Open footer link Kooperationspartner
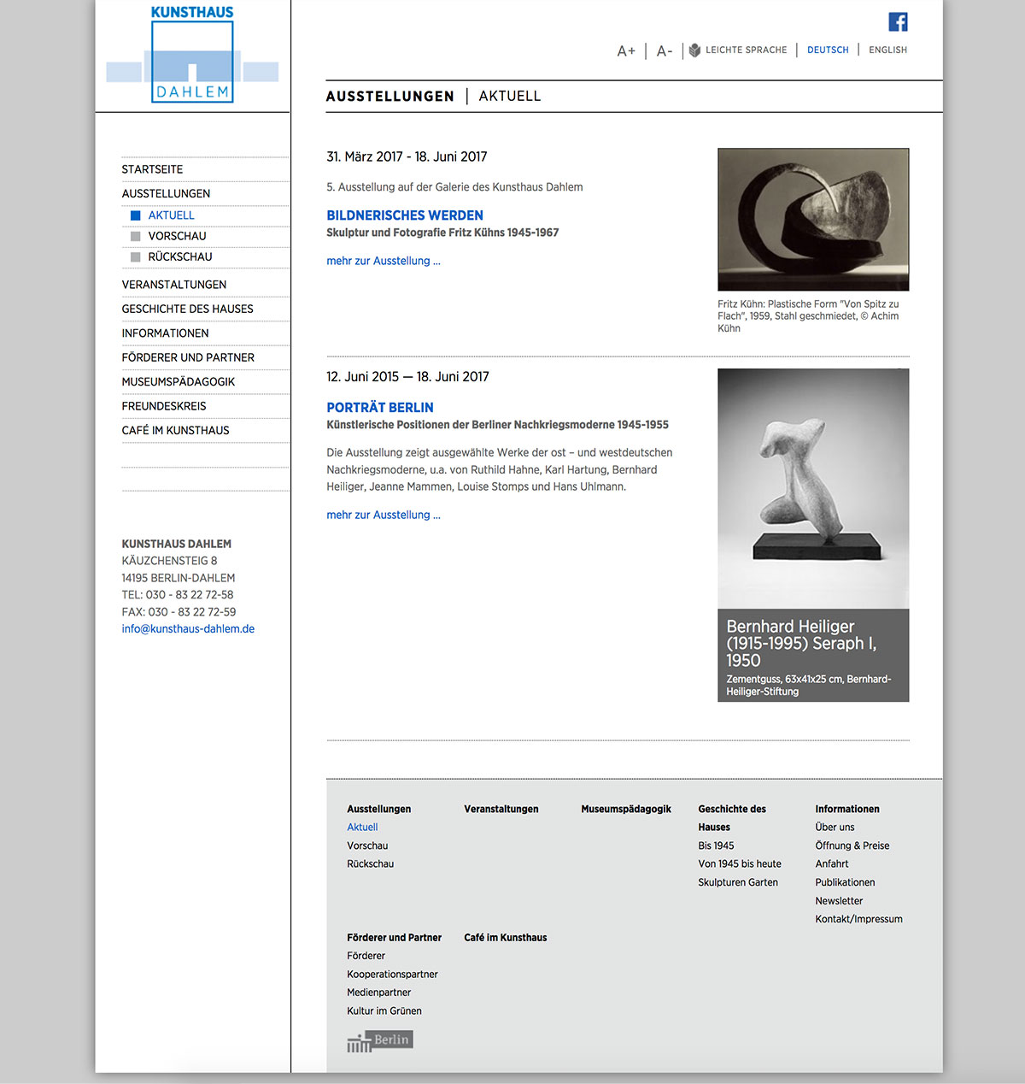This screenshot has width=1025, height=1084. tap(392, 975)
